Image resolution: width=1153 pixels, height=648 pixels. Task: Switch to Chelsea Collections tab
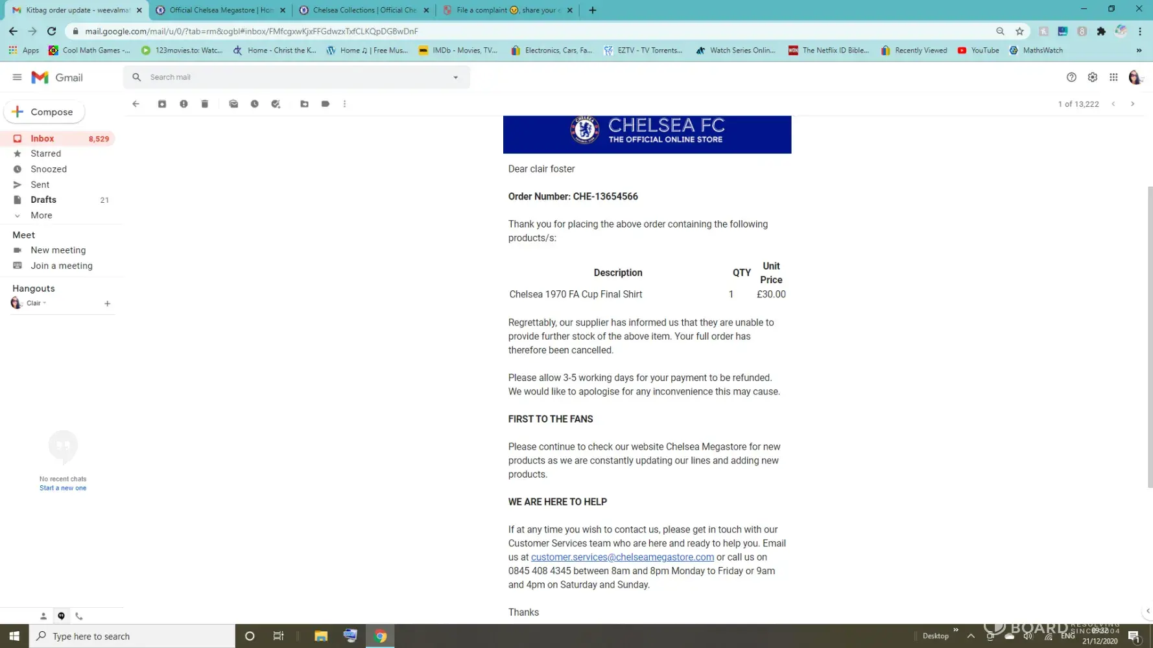pyautogui.click(x=364, y=10)
